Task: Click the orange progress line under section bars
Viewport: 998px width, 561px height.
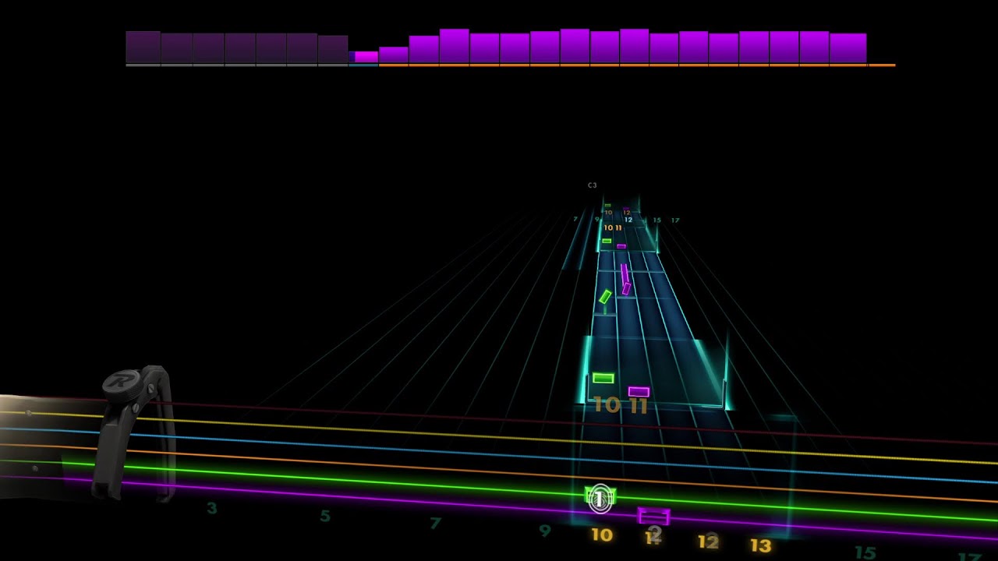Action: (637, 65)
